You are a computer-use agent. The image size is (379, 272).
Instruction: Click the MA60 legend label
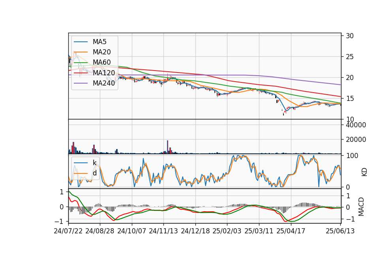coord(101,62)
